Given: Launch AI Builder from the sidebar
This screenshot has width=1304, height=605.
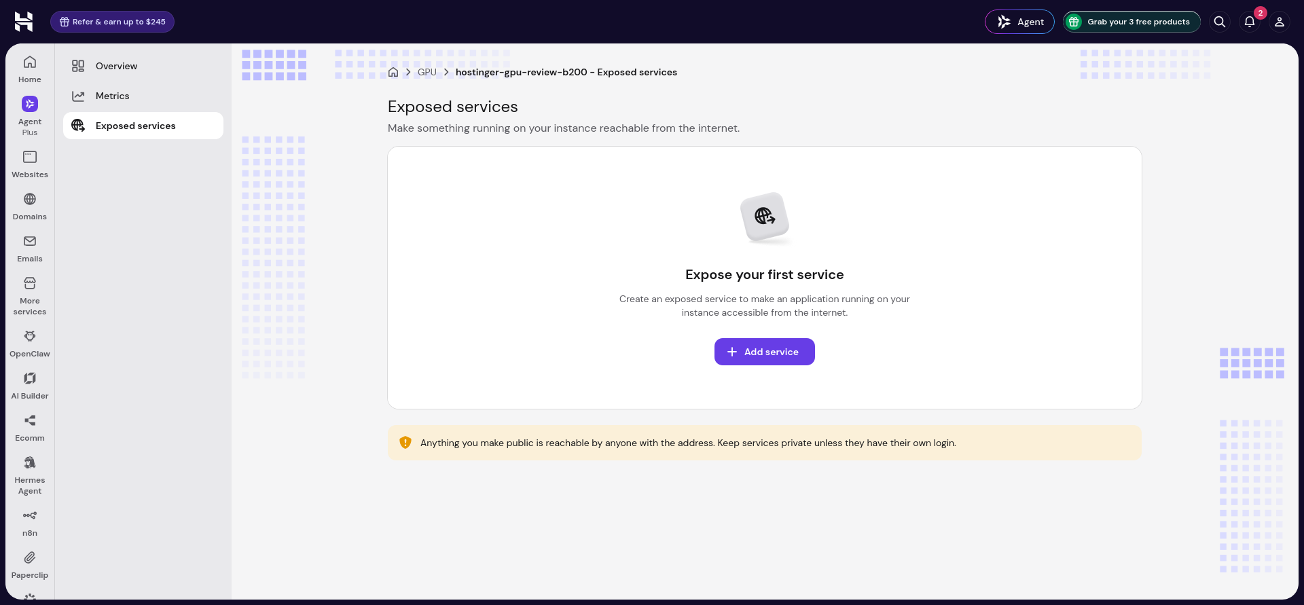Looking at the screenshot, I should [30, 386].
